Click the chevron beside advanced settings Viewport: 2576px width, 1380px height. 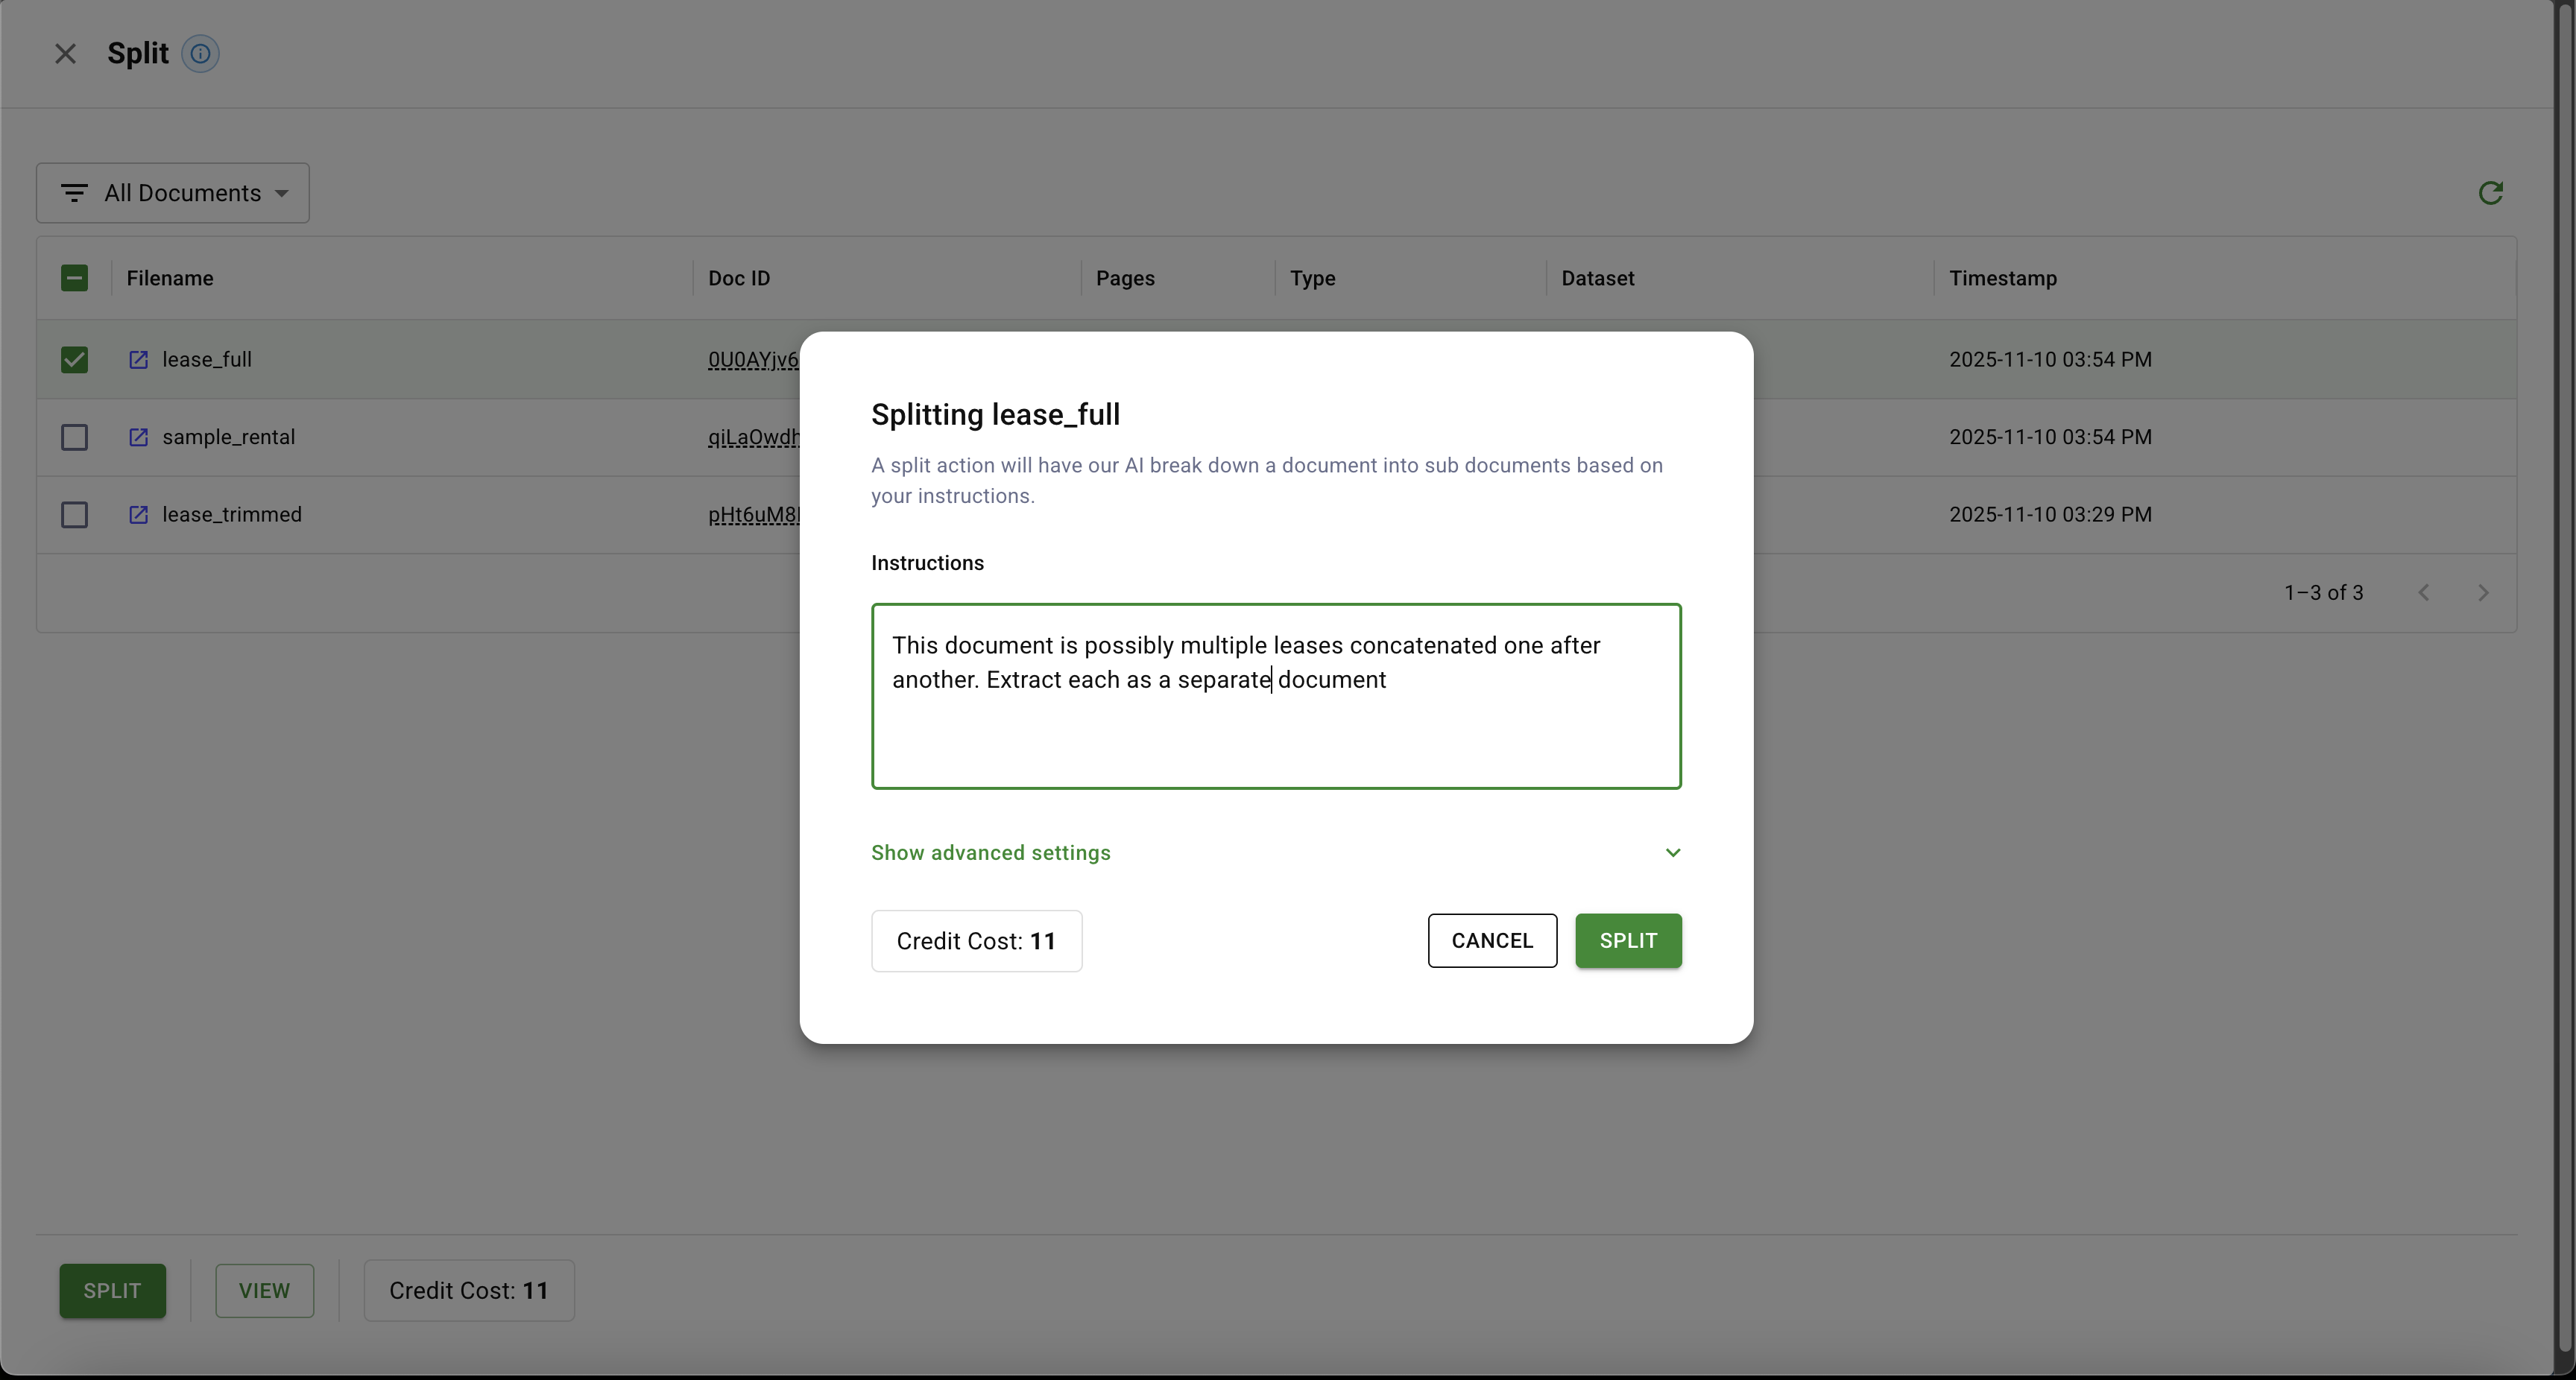(x=1672, y=853)
